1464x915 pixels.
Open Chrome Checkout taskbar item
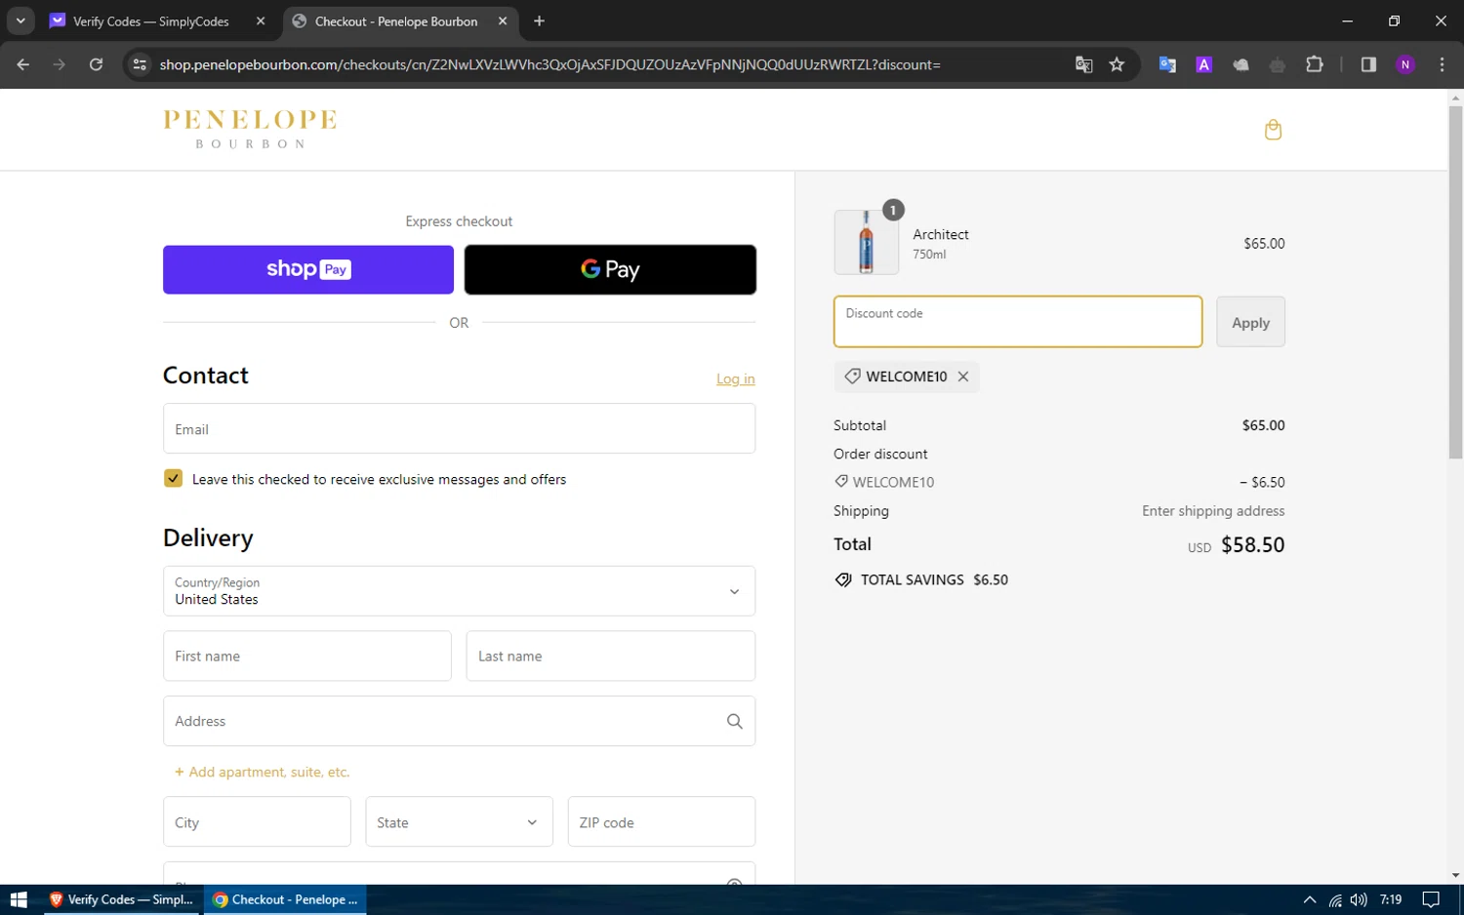[x=285, y=899]
